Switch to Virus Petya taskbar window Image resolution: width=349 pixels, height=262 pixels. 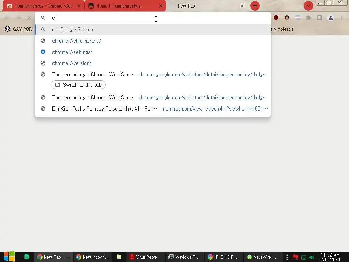(145, 257)
